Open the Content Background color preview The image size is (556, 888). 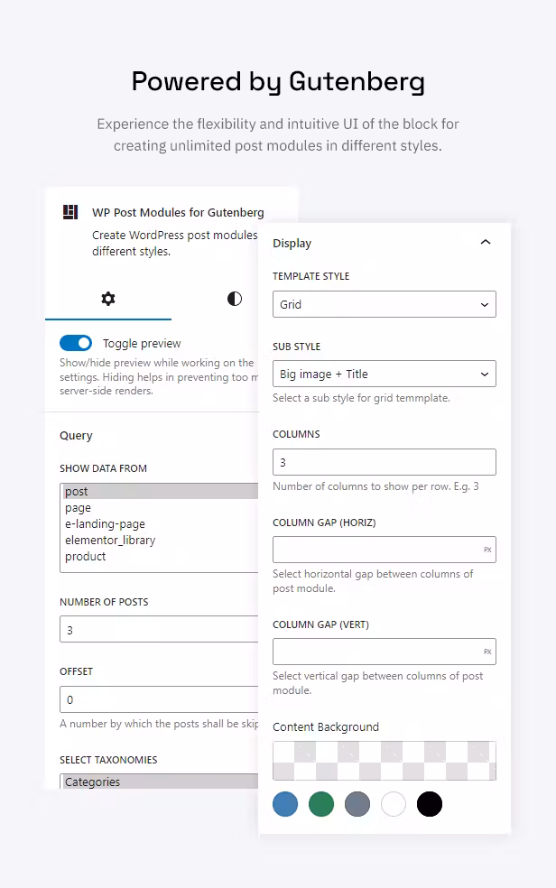385,761
